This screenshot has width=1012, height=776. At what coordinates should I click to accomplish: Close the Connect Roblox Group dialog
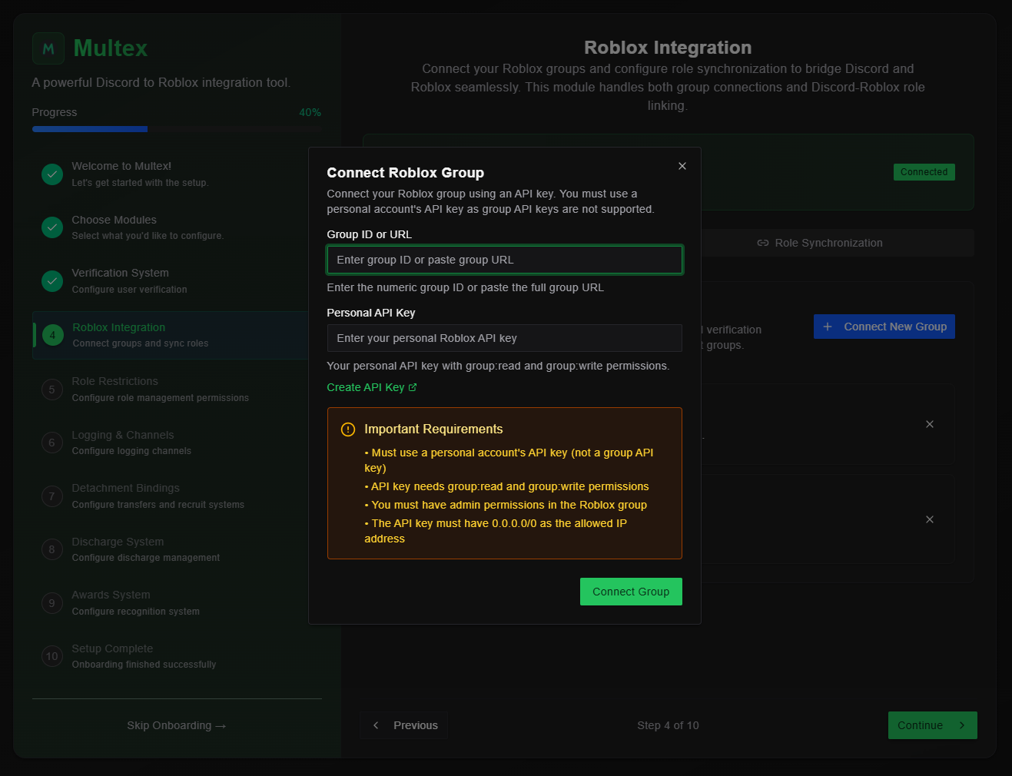point(682,166)
